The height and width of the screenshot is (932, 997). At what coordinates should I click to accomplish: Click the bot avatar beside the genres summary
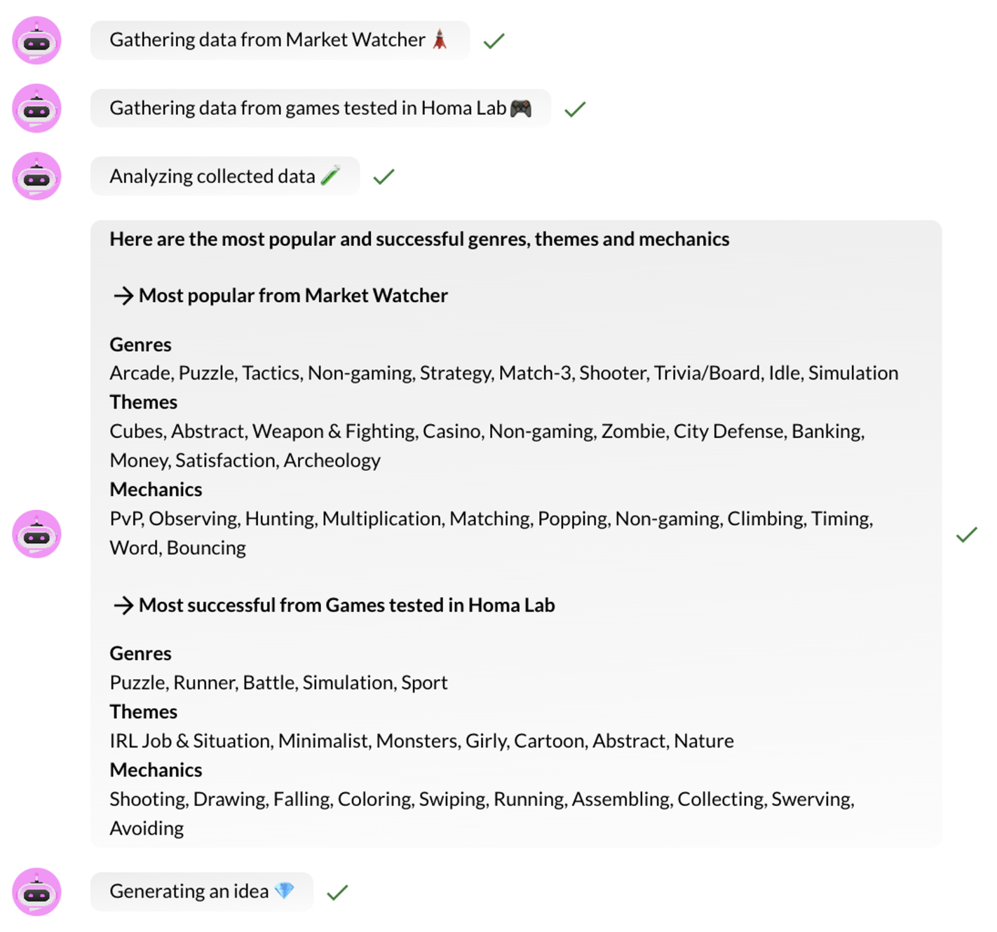(37, 534)
